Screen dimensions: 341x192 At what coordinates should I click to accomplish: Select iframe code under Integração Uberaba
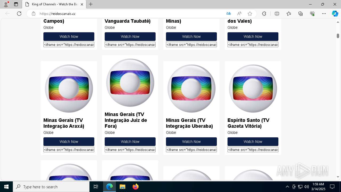(x=191, y=150)
